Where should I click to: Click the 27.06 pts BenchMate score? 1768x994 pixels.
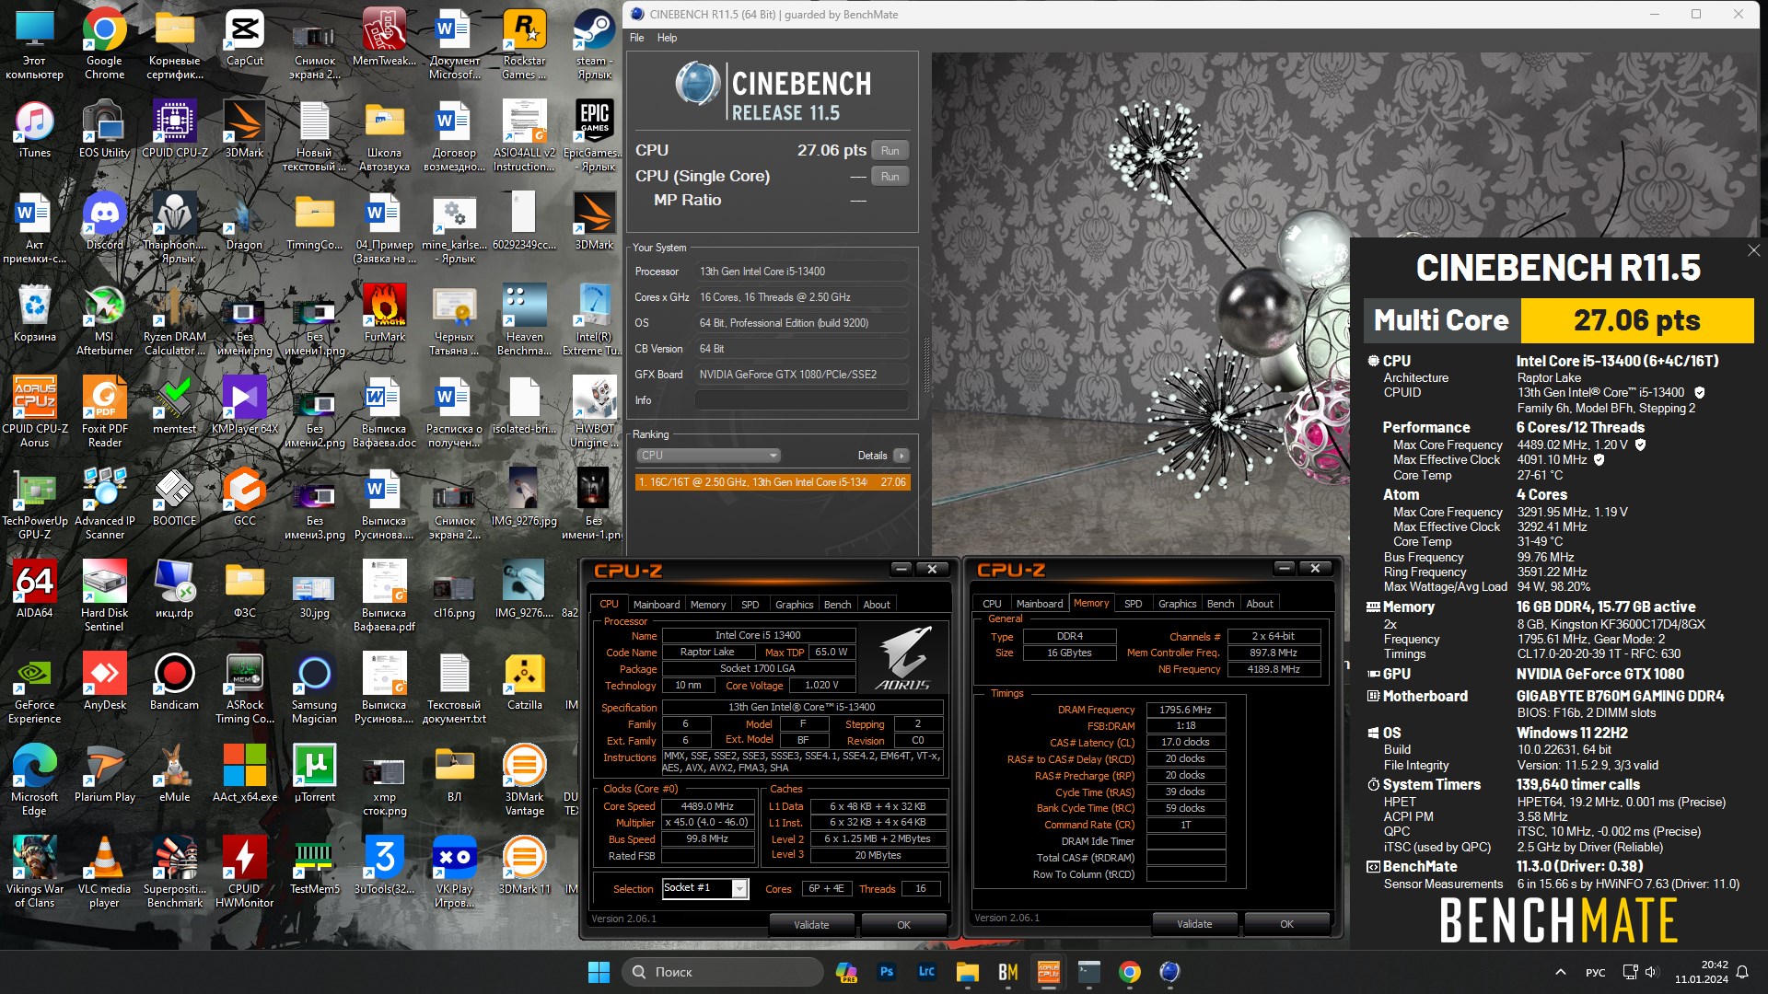(1636, 320)
